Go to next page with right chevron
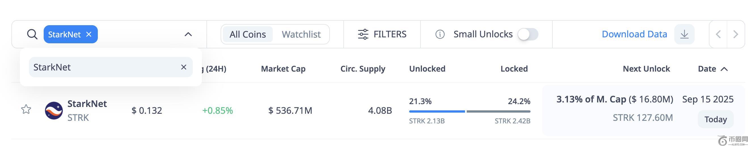 [x=736, y=34]
